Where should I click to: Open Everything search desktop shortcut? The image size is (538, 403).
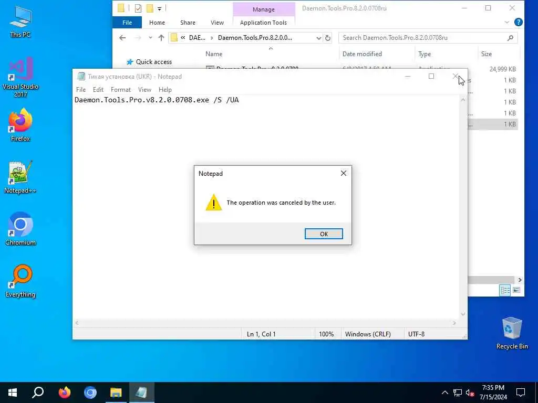coord(20,281)
